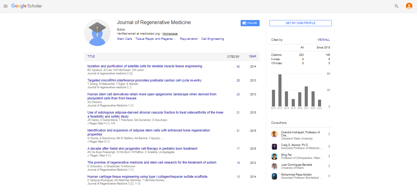Open the signed-in account avatar

click(x=409, y=6)
